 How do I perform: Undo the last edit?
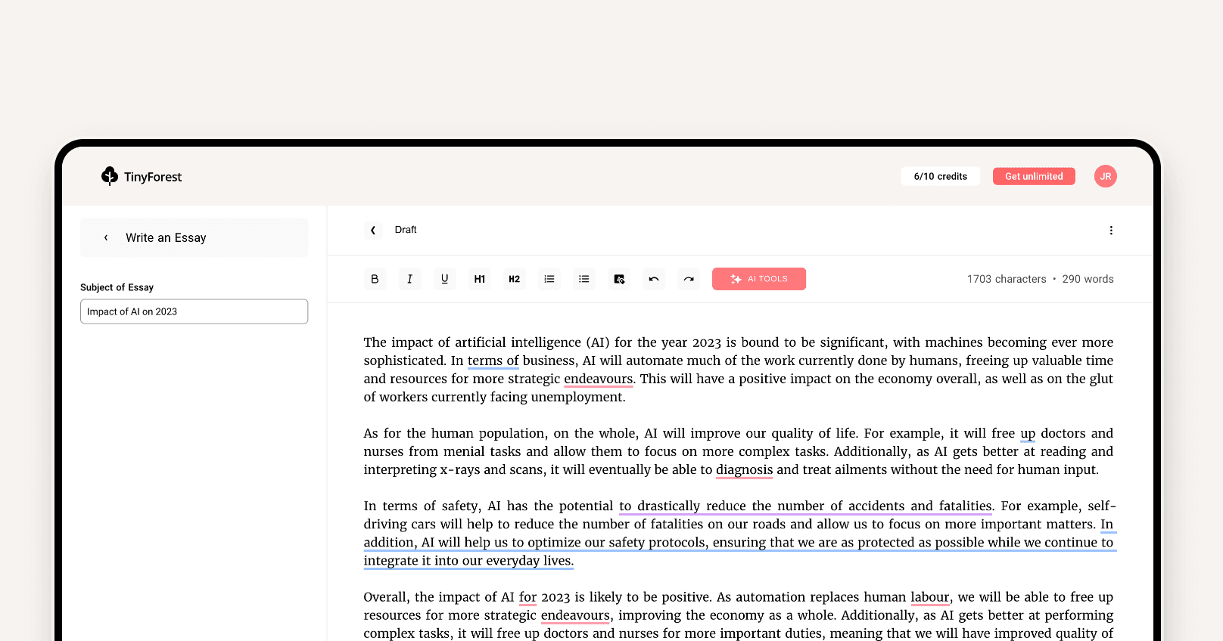tap(654, 279)
